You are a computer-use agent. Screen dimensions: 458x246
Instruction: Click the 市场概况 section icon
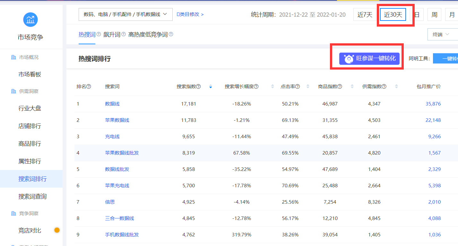pyautogui.click(x=13, y=57)
